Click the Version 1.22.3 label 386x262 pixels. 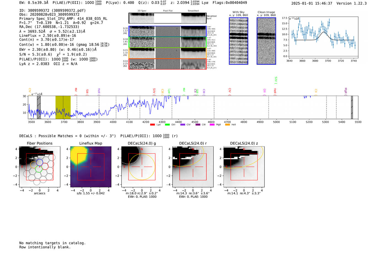pyautogui.click(x=352, y=3)
